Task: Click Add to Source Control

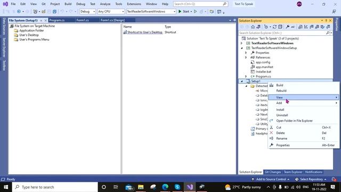Action: [x=271, y=179]
